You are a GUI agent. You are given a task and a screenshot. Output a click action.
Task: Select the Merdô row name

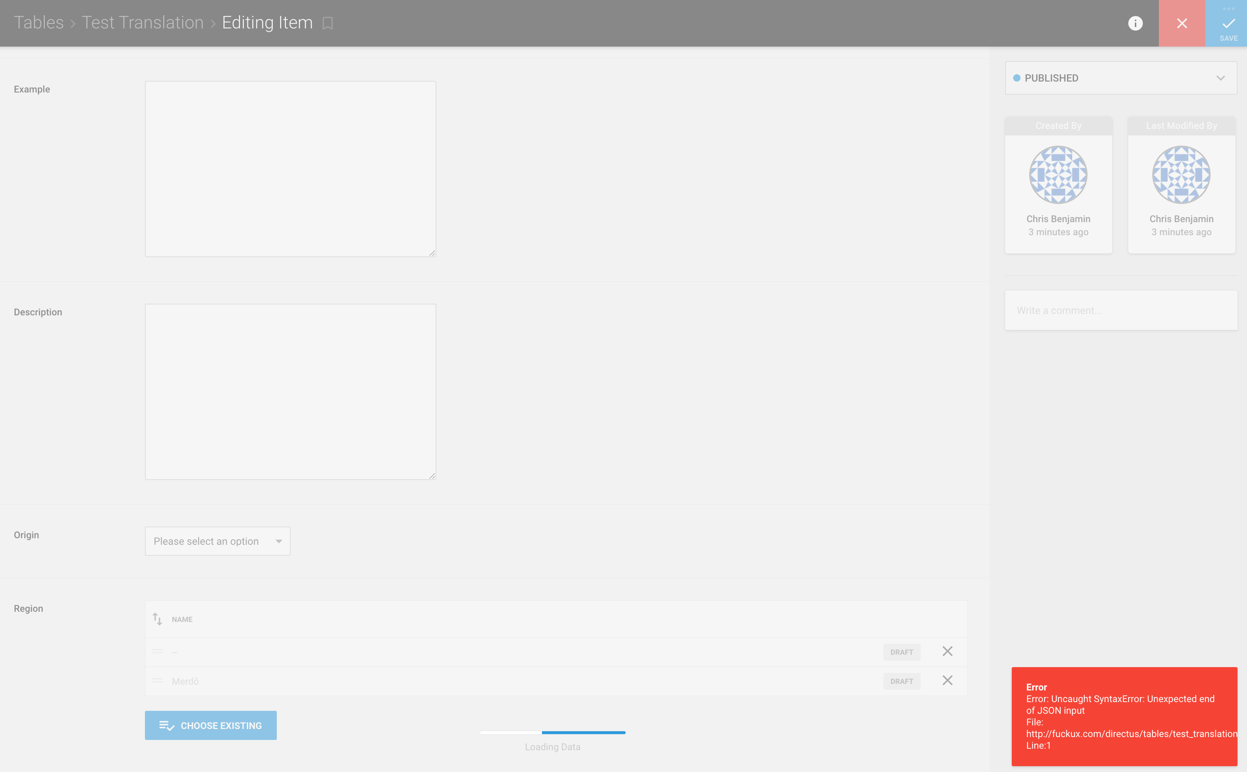point(185,681)
